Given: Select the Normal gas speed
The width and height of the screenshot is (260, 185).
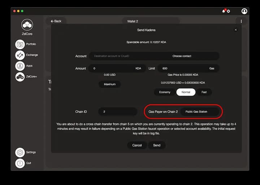Looking at the screenshot, I should tap(186, 92).
